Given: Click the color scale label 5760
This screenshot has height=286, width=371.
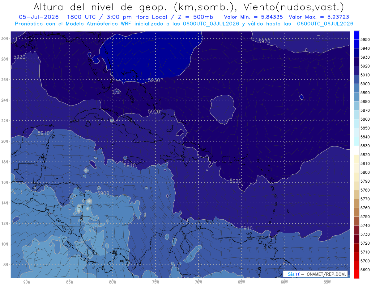Looking at the screenshot, I should tap(365, 208).
